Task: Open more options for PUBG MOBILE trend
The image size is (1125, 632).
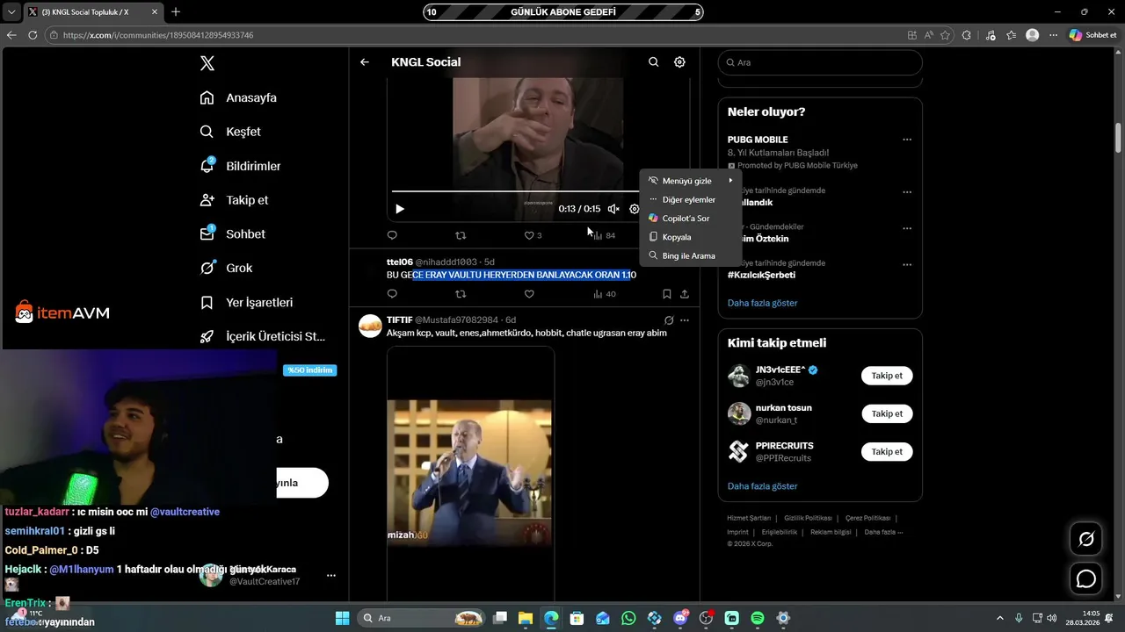Action: (x=907, y=140)
